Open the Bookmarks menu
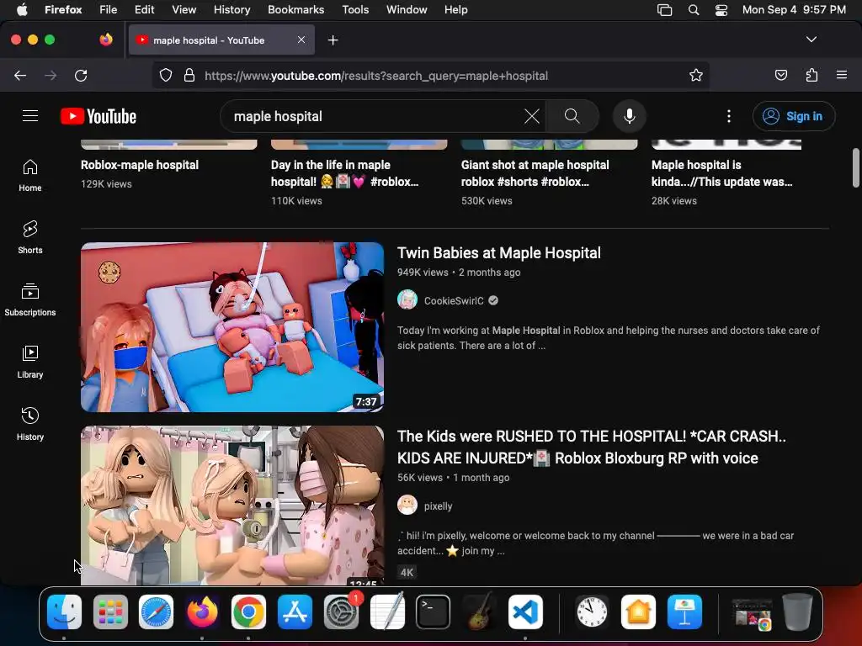 point(295,9)
